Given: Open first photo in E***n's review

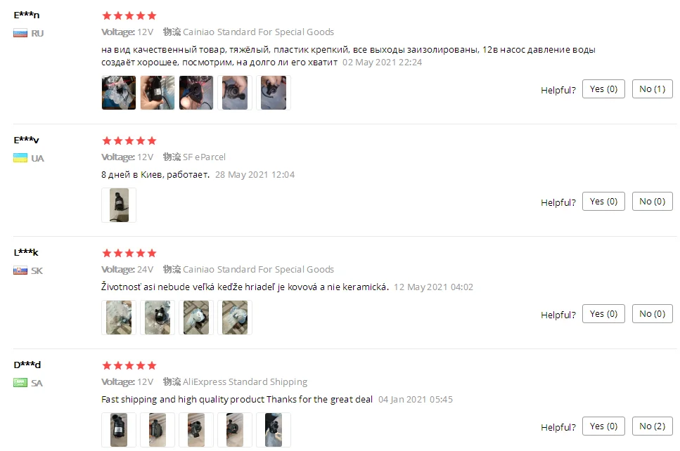Looking at the screenshot, I should click(119, 93).
